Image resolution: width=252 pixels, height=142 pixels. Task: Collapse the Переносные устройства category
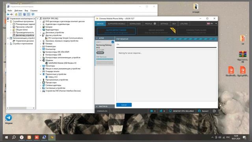41,74
